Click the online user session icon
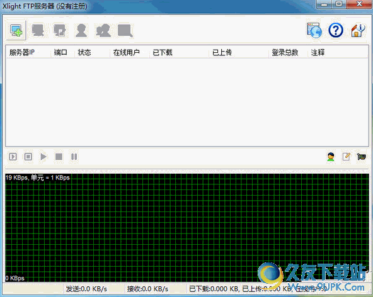This screenshot has height=297, width=373. coord(331,157)
